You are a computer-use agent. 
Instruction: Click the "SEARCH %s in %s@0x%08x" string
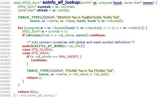pyautogui.click(x=88, y=17)
